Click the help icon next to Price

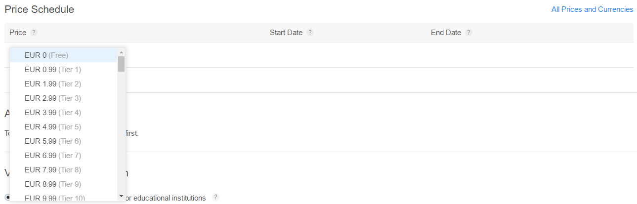point(34,33)
